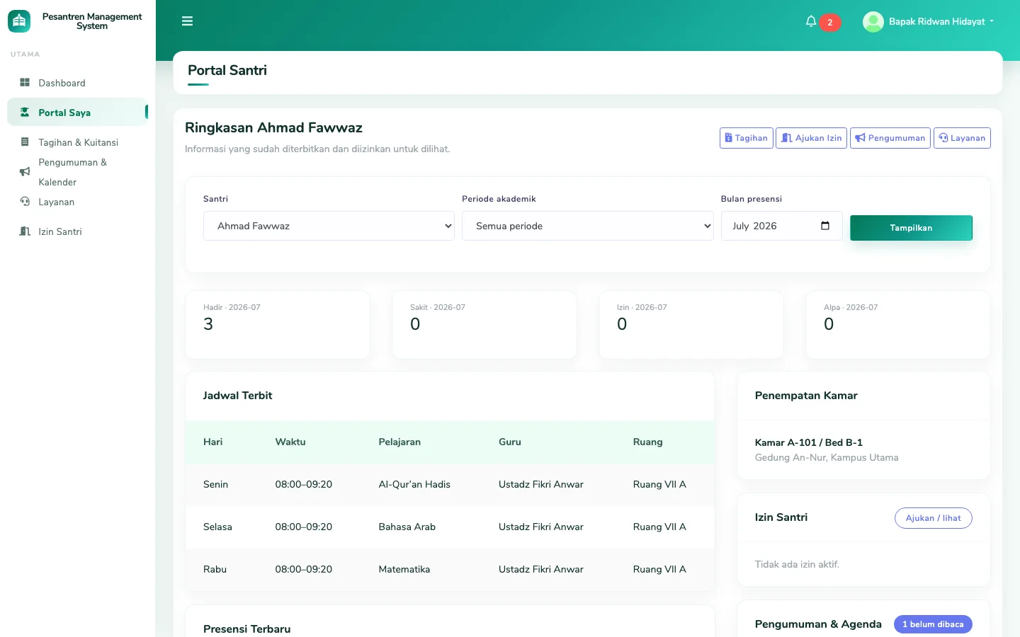Click the Izin Santri door sidebar icon
Image resolution: width=1020 pixels, height=637 pixels.
(x=25, y=231)
